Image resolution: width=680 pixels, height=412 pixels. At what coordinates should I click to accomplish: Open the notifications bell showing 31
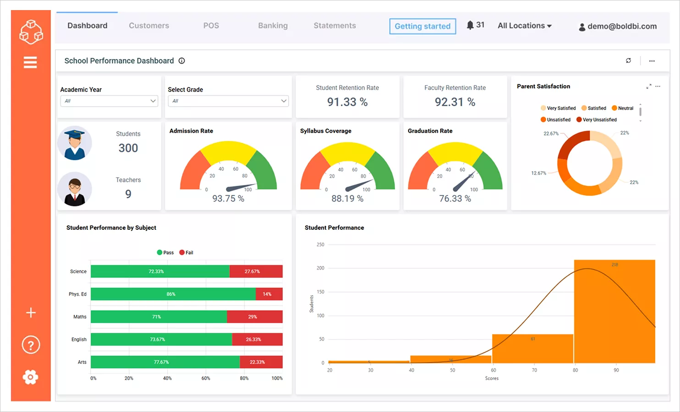[x=476, y=25]
